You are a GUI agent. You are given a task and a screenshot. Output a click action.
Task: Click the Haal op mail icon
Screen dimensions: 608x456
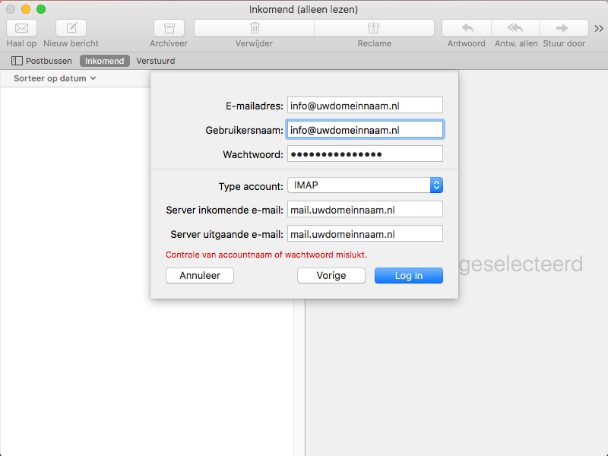click(x=21, y=28)
